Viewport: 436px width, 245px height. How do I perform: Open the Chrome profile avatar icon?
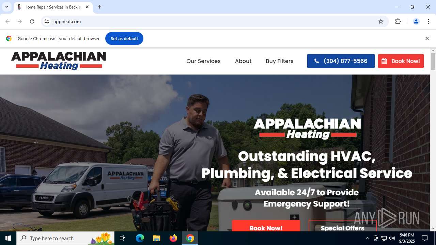coord(416,21)
